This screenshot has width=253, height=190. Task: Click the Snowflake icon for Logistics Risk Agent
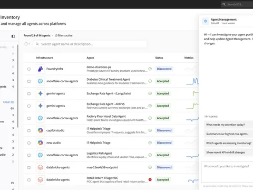coord(41,155)
